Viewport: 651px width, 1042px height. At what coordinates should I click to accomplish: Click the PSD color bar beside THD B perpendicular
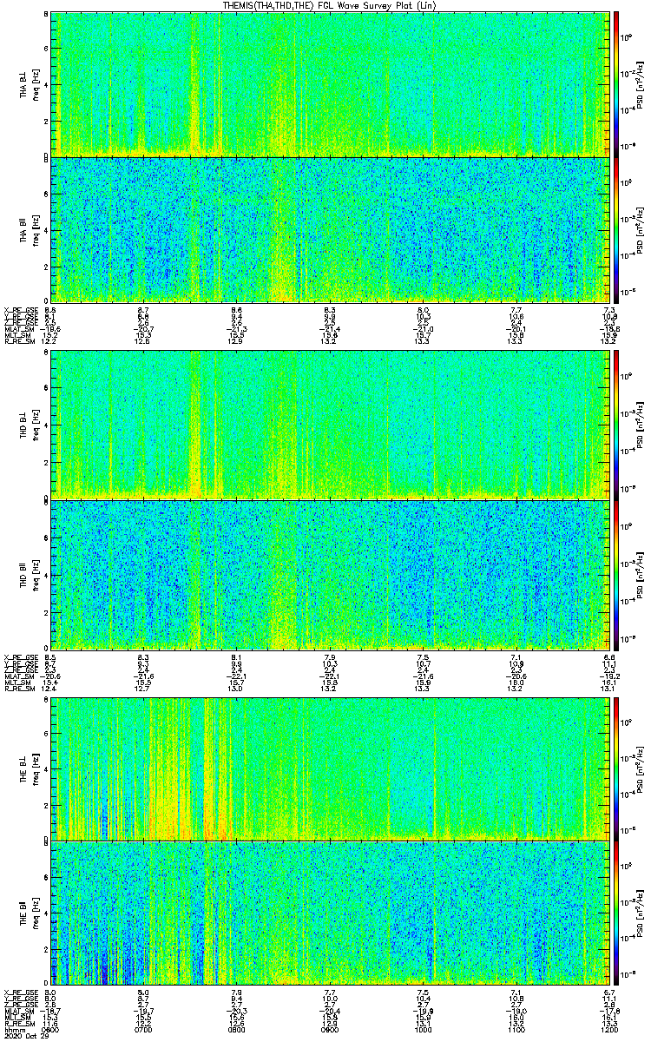(616, 425)
